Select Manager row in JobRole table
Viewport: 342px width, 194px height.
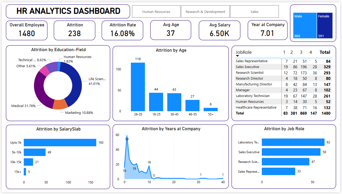283,90
